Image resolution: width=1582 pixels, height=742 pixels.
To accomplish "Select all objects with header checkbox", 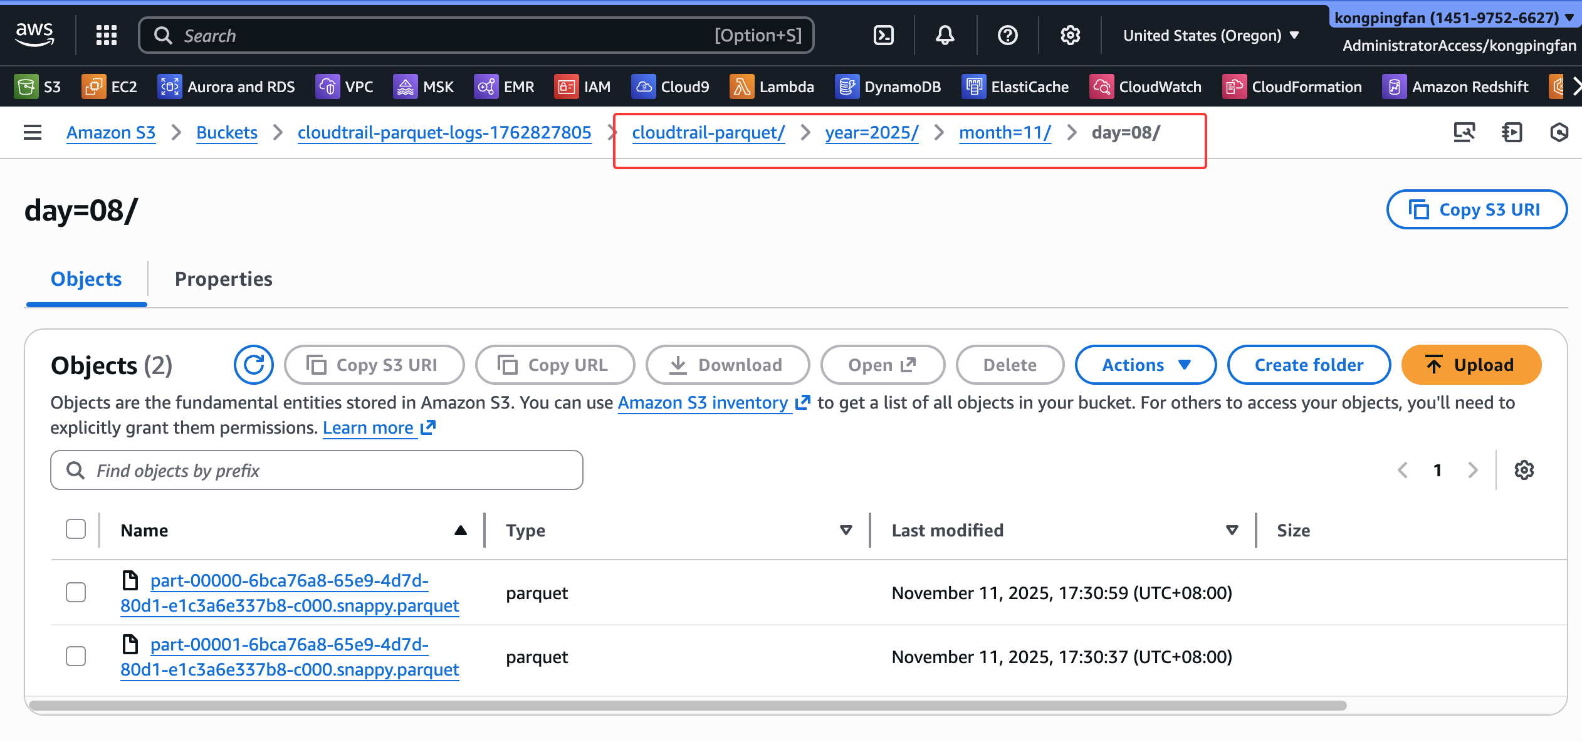I will coord(76,530).
